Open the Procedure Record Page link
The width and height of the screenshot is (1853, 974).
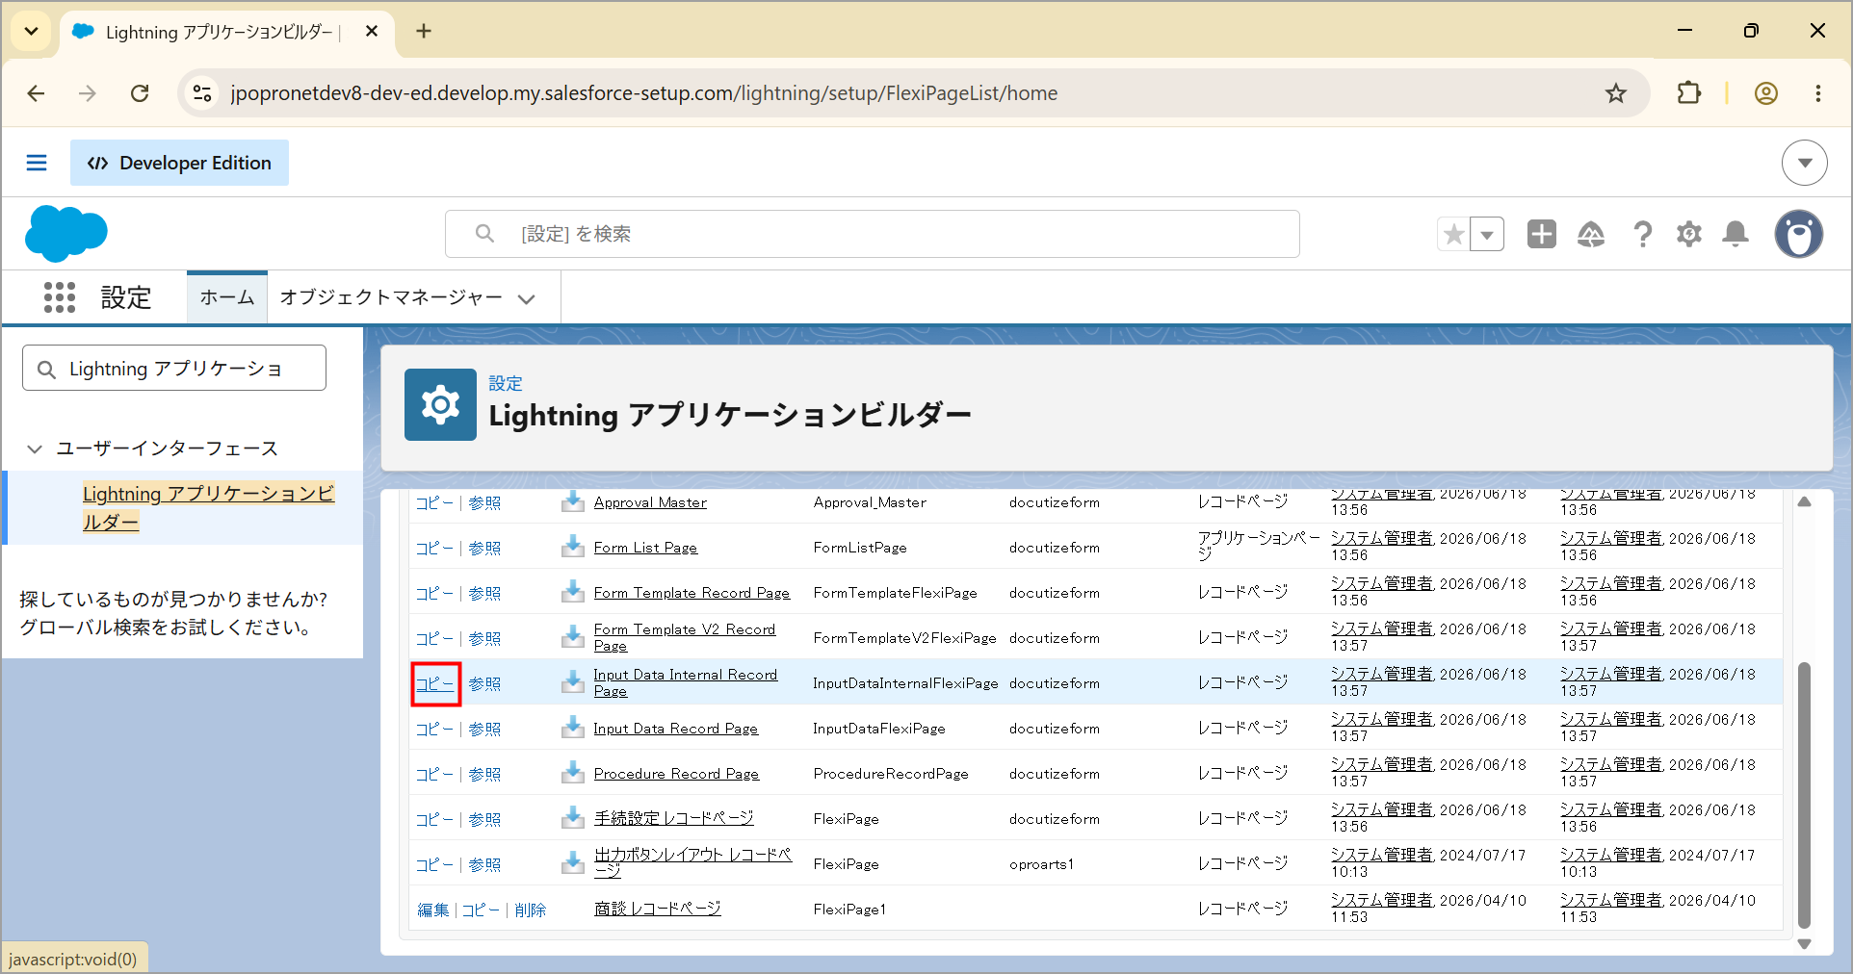[x=676, y=774]
